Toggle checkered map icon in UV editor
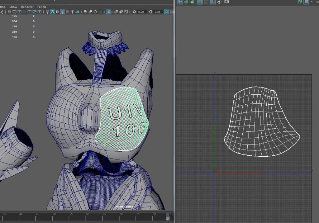The height and width of the screenshot is (223, 319). (x=307, y=2)
